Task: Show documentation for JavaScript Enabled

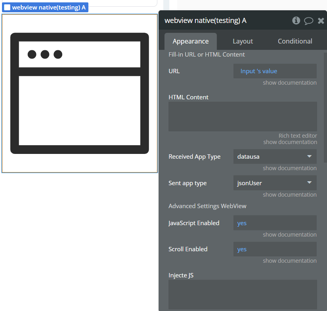Action: 289,235
